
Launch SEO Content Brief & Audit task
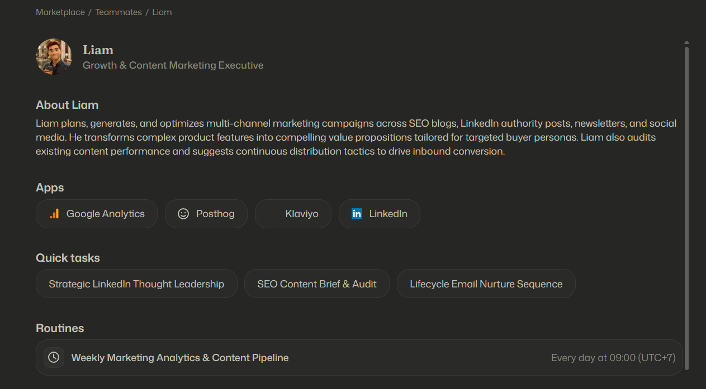tap(317, 284)
